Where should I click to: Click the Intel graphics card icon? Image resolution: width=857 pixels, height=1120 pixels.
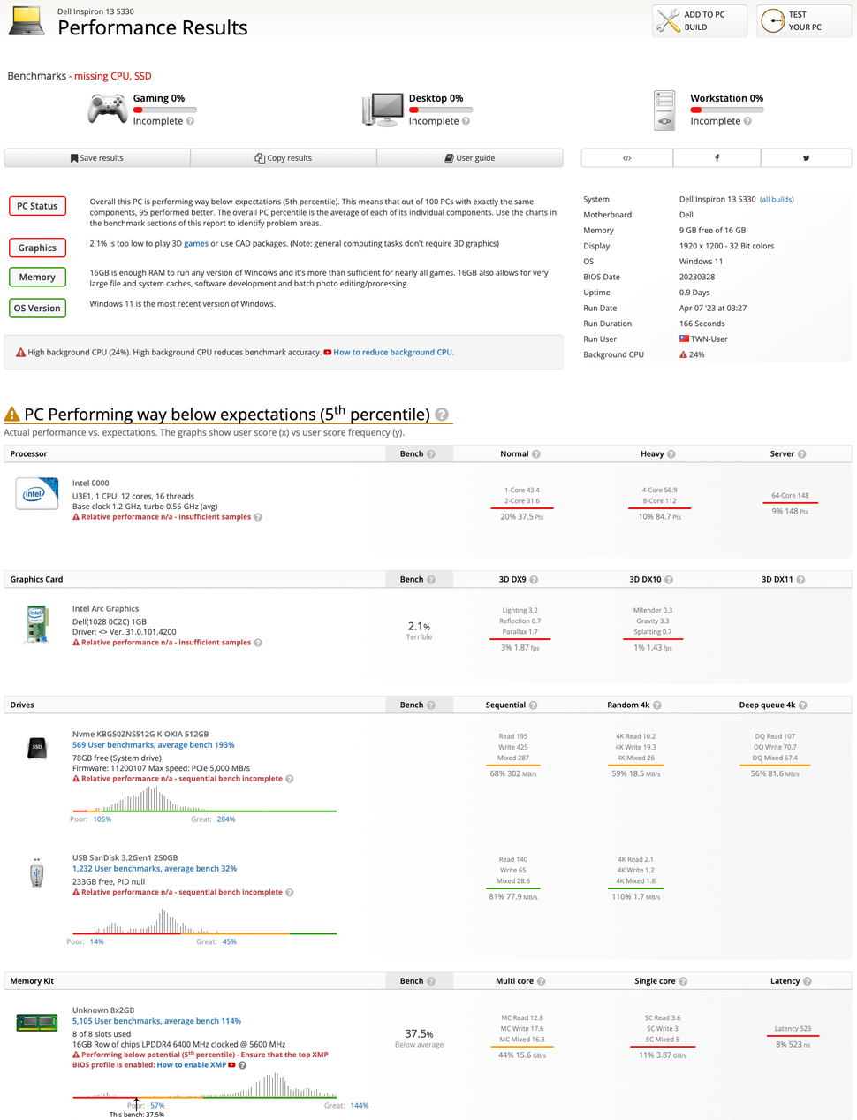pyautogui.click(x=36, y=625)
